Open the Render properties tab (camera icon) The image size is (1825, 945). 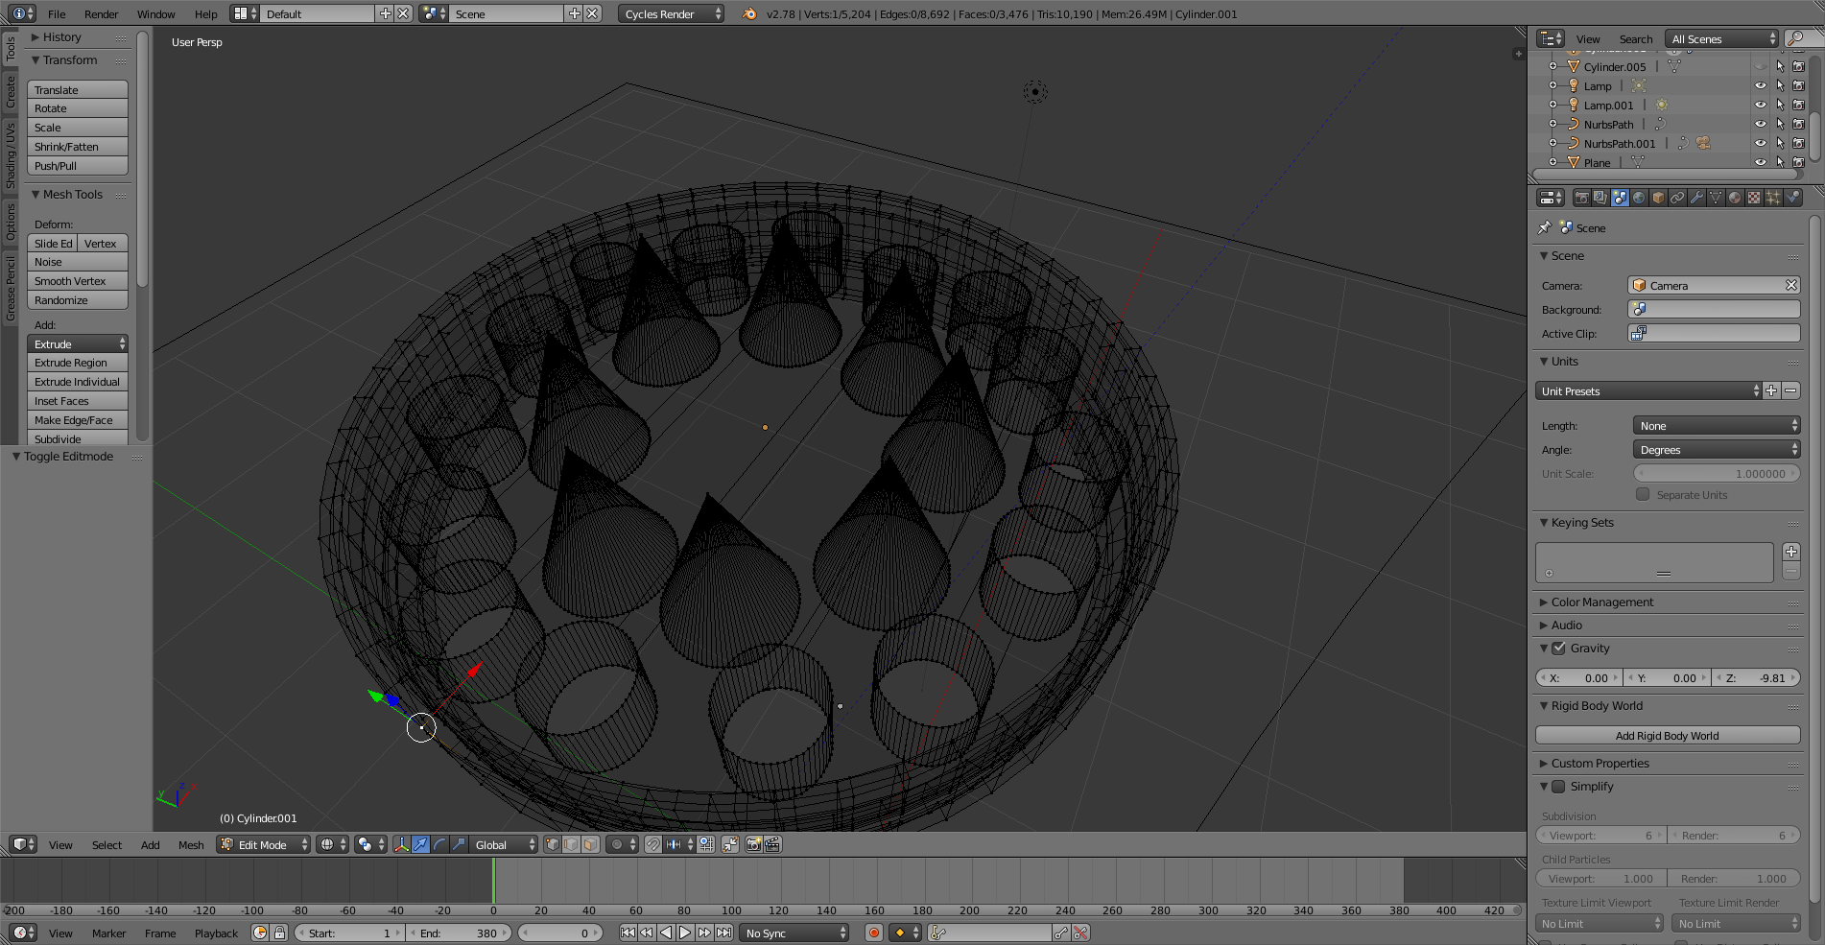[1581, 198]
